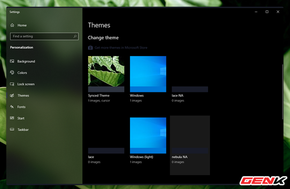Screen dimensions: 290x189
Task: Maximize the Settings window
Action: (x=267, y=12)
